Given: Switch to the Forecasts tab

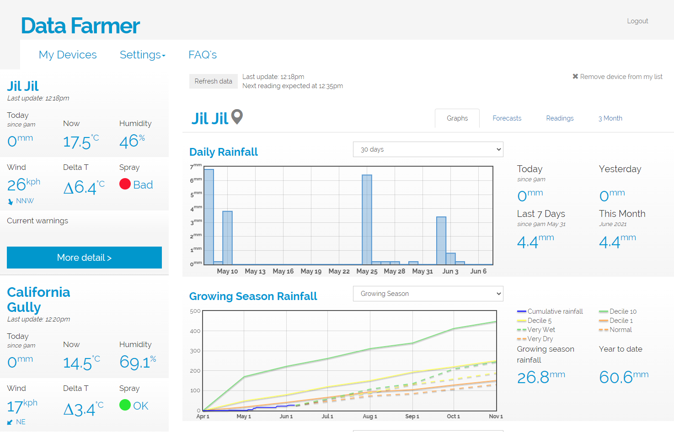Looking at the screenshot, I should tap(507, 118).
